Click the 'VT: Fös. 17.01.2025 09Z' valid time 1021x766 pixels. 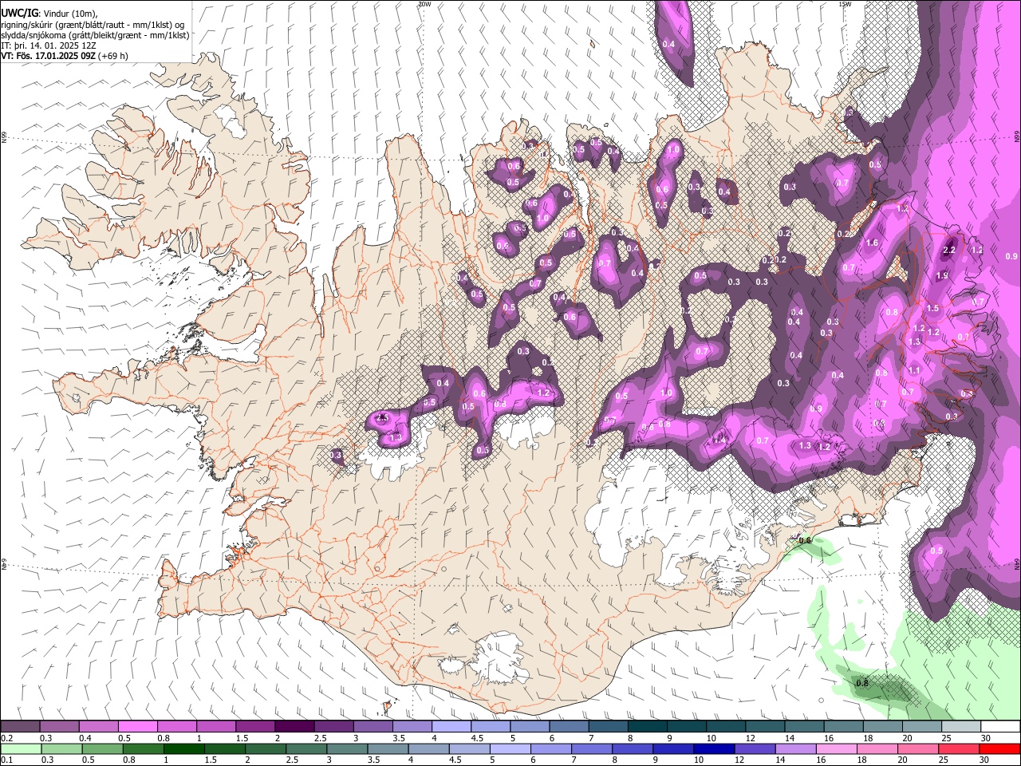(48, 56)
